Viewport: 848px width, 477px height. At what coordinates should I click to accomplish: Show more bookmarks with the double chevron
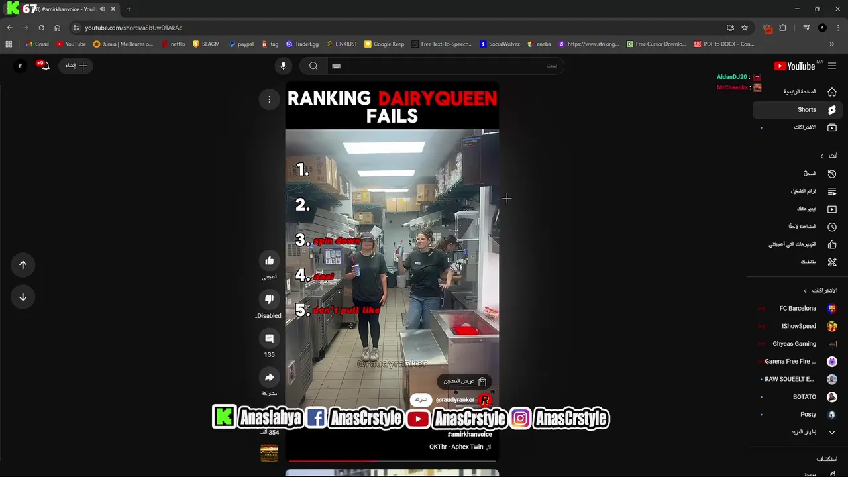tap(833, 44)
